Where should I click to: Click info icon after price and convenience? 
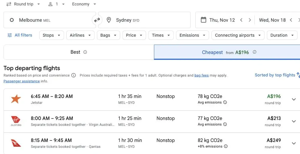pyautogui.click(x=74, y=75)
